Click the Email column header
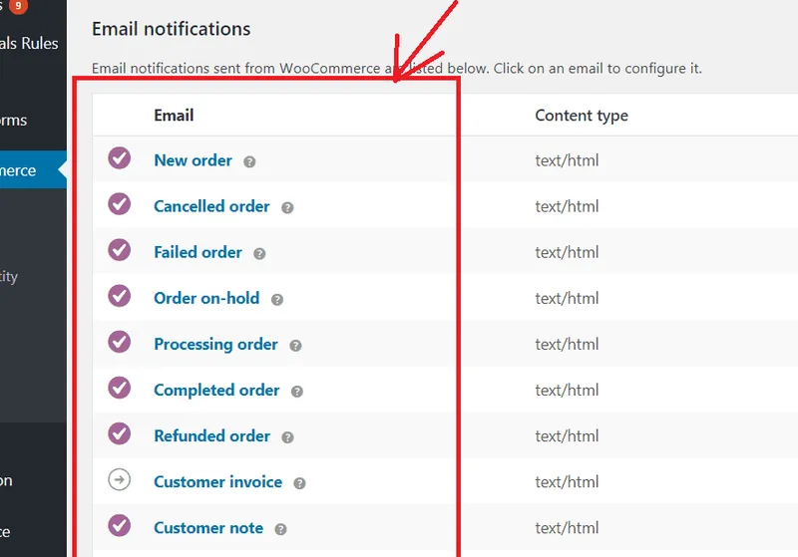The image size is (798, 557). (x=174, y=116)
